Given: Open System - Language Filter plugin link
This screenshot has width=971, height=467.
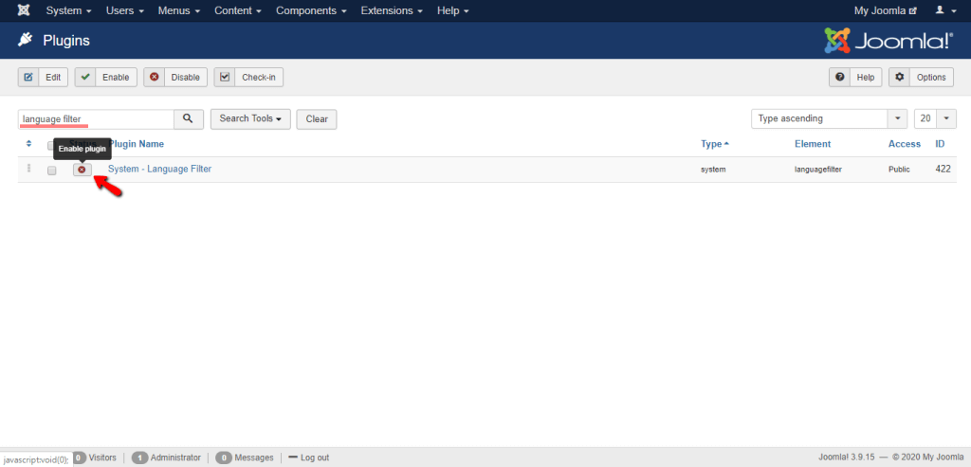Looking at the screenshot, I should pyautogui.click(x=159, y=169).
